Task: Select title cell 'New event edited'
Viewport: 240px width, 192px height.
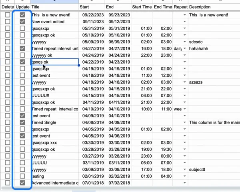Action: 55,22
